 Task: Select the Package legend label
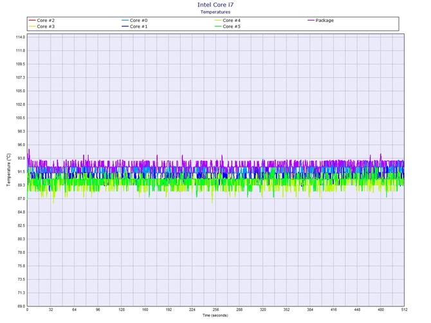pos(325,21)
